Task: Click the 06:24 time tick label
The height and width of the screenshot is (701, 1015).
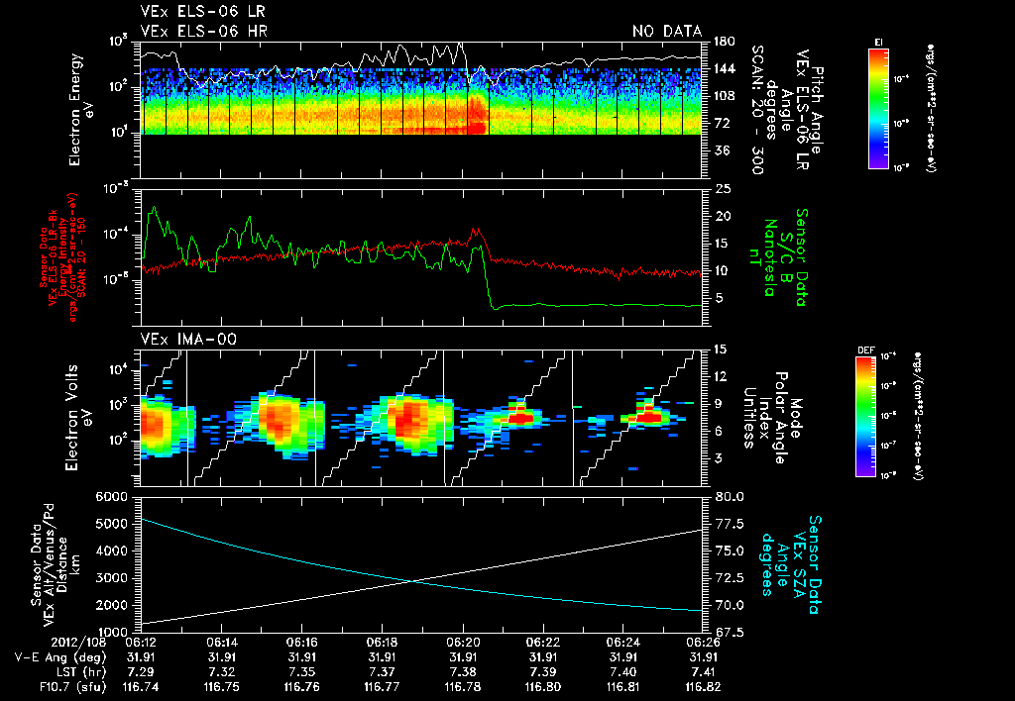Action: click(622, 643)
